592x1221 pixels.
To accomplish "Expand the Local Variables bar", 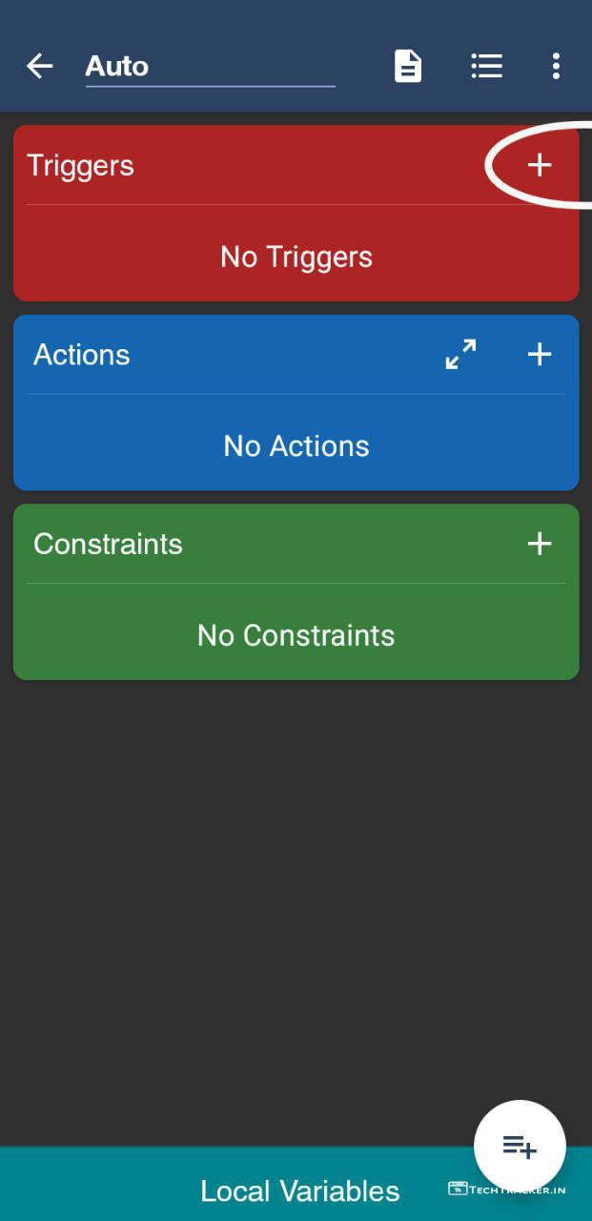I will pos(299,1191).
